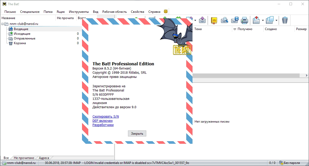Screen dimensions: 309x166
Task: Open the Справка menu
Action: click(x=154, y=12)
